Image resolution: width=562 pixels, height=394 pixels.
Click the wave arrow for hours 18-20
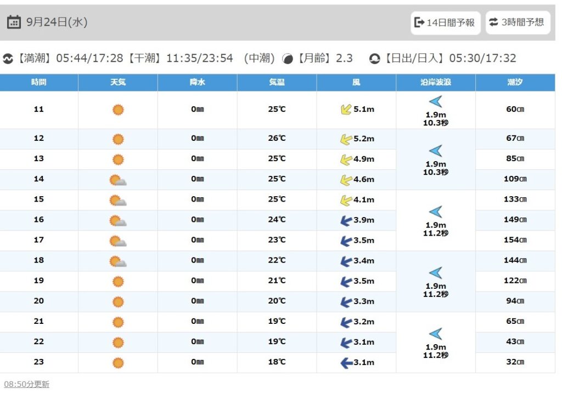click(x=435, y=273)
